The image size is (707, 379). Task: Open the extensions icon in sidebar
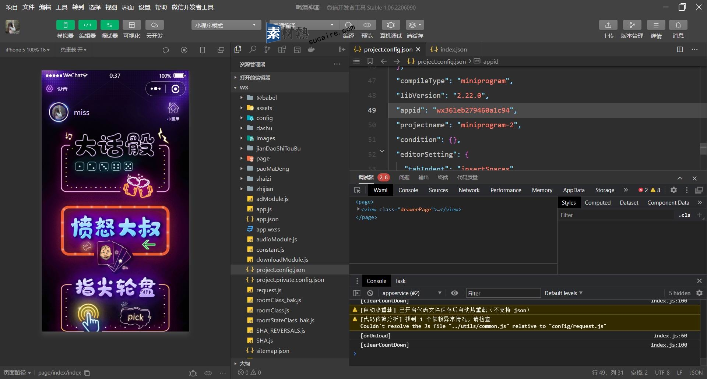point(282,49)
